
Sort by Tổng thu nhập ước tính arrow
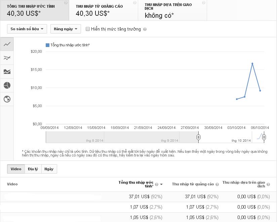point(161,184)
